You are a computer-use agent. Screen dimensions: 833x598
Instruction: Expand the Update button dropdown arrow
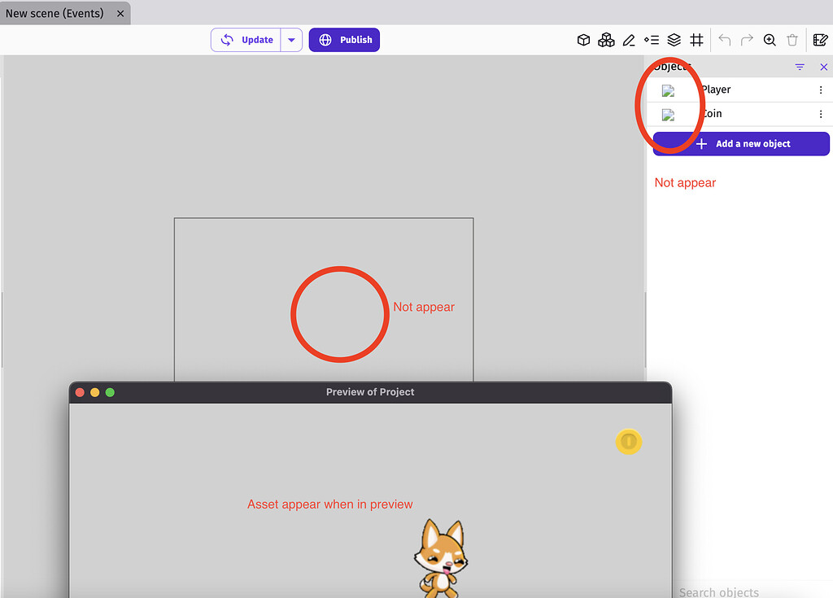click(291, 39)
